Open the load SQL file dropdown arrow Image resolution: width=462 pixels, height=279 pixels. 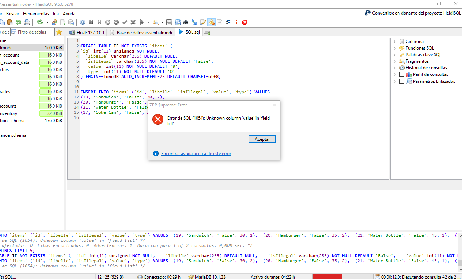162,22
